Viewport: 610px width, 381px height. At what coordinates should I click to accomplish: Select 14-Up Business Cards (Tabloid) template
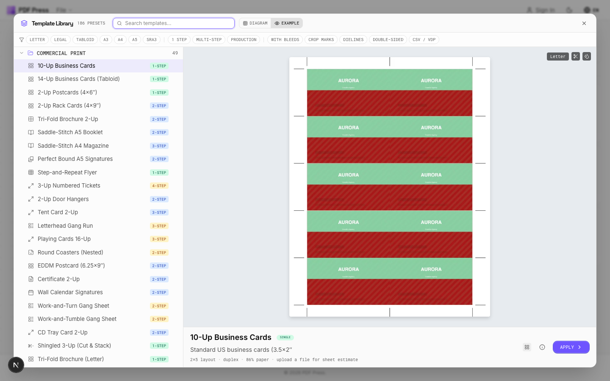coord(98,79)
